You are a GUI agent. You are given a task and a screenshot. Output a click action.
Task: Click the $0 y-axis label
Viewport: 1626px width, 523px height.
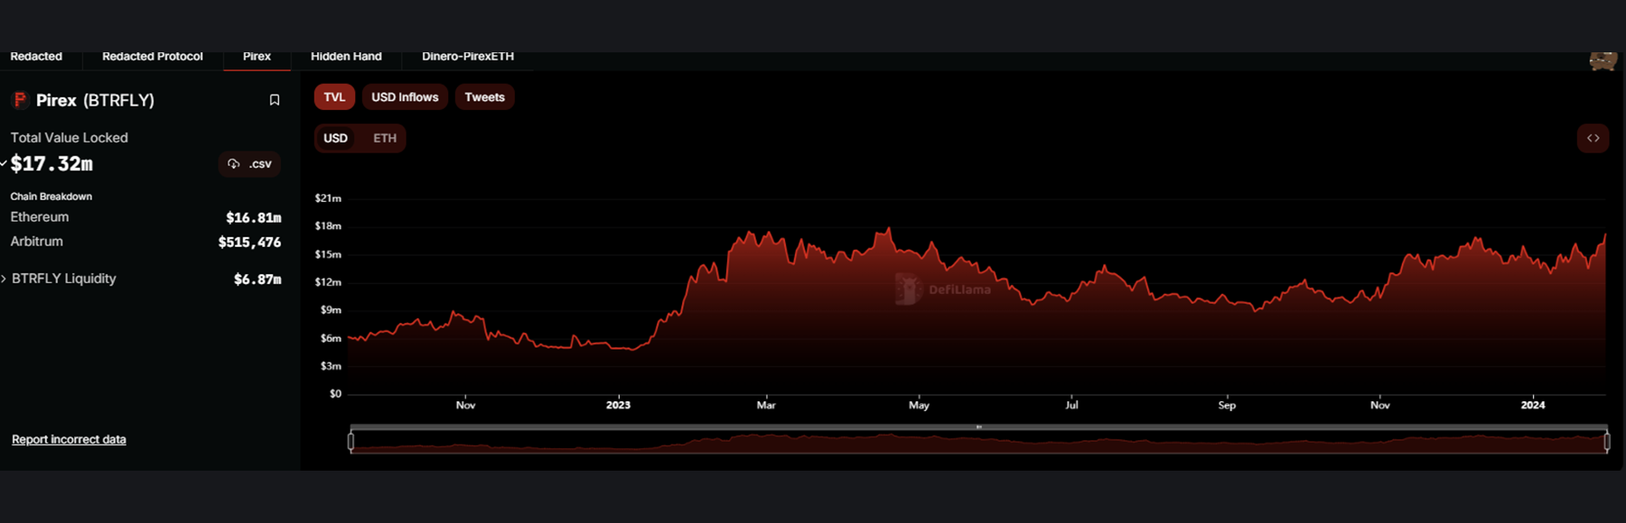[x=335, y=394]
